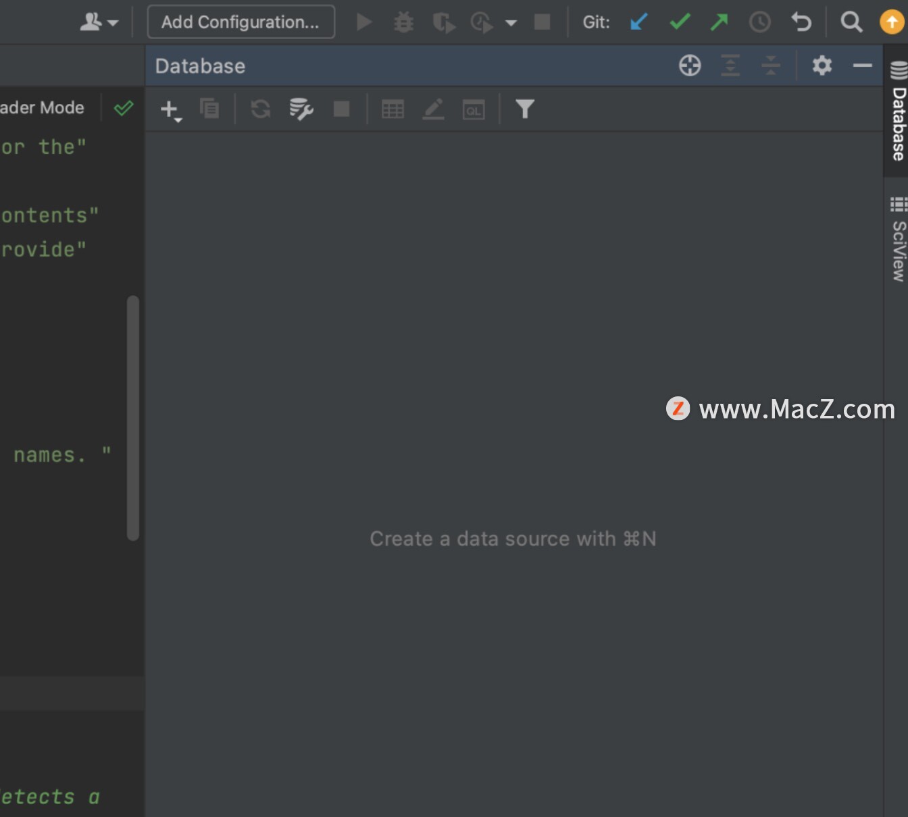The image size is (908, 817).
Task: Open Data Source Properties wrench icon
Action: point(301,109)
